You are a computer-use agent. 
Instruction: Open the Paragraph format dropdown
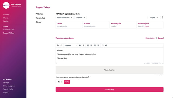(71, 45)
